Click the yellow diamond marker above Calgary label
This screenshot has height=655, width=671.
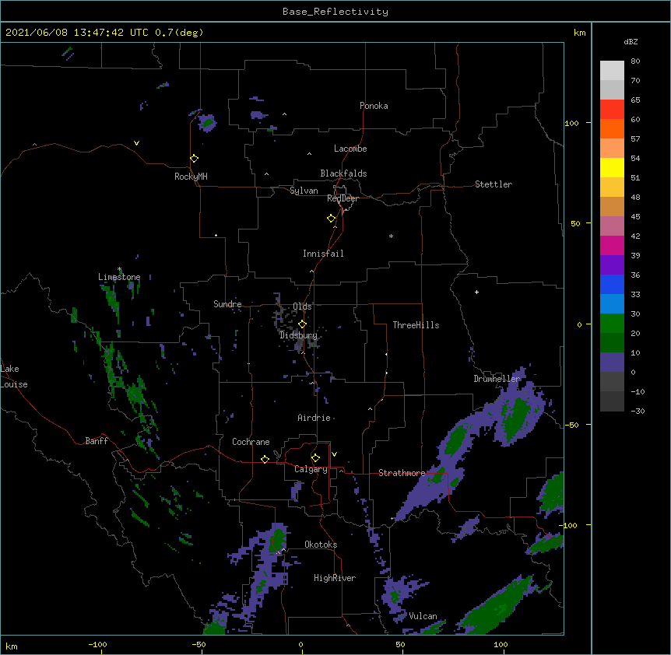[x=315, y=458]
